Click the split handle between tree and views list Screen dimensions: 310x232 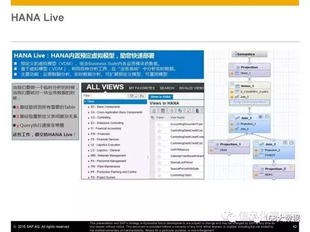(148, 157)
